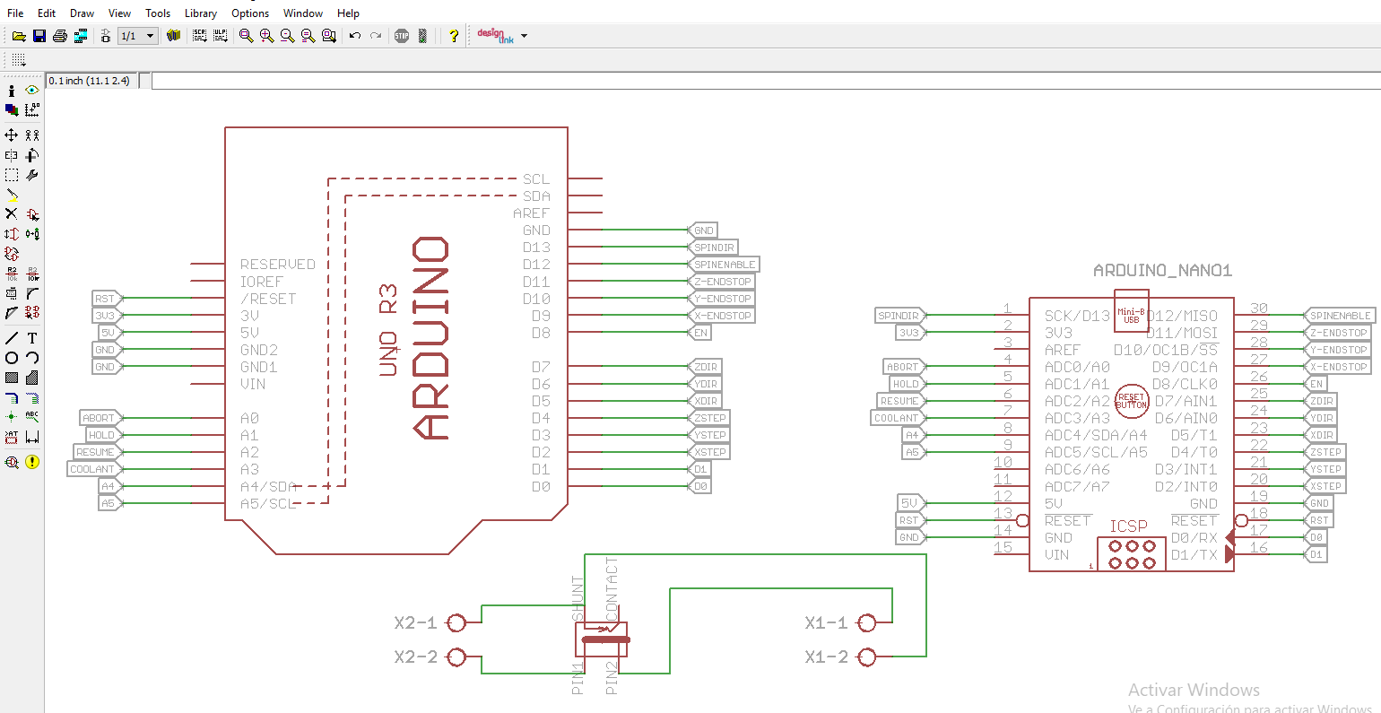This screenshot has height=713, width=1381.
Task: Open the Draw menu
Action: click(x=82, y=13)
